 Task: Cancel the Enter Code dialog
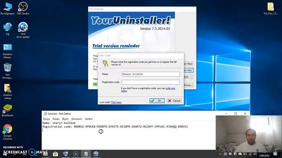174,101
